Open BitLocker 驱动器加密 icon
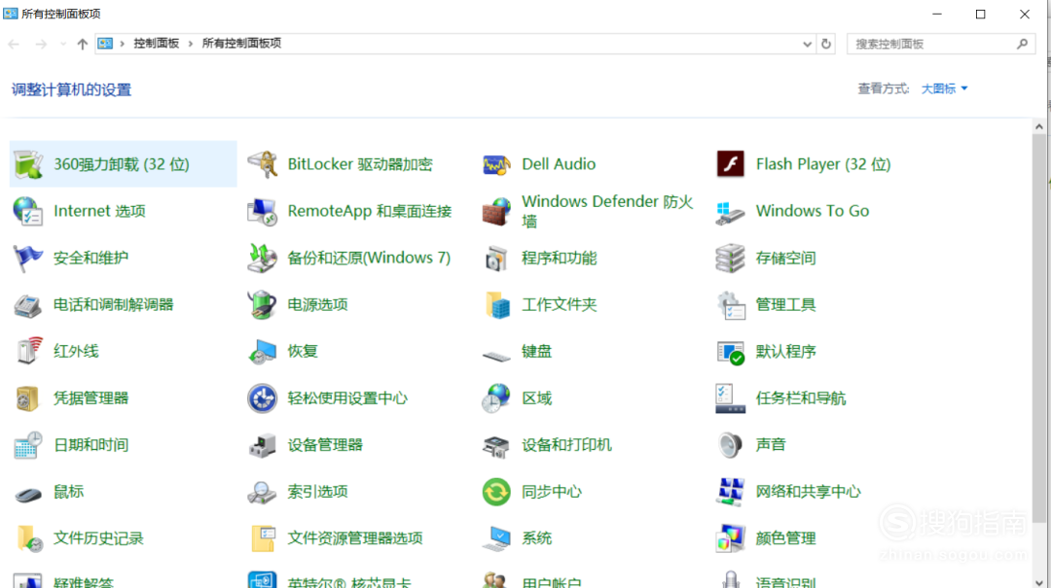The height and width of the screenshot is (588, 1051). 262,165
